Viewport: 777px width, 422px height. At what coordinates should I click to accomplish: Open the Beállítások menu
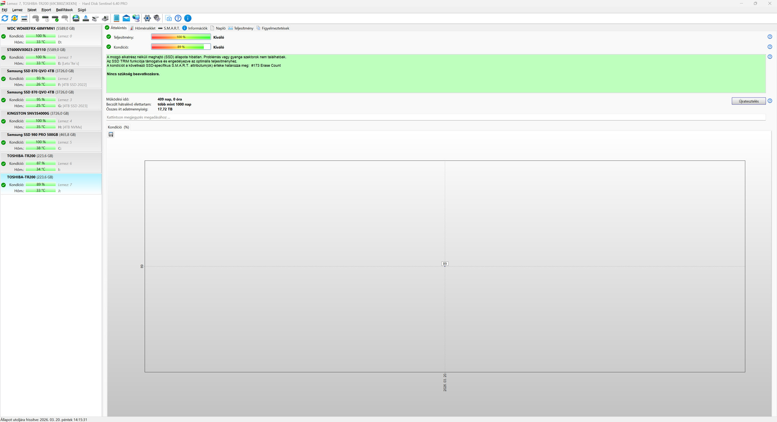click(x=64, y=10)
